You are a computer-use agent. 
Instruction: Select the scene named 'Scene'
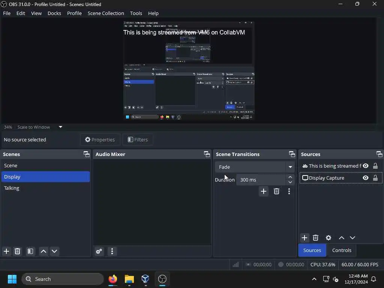point(45,165)
